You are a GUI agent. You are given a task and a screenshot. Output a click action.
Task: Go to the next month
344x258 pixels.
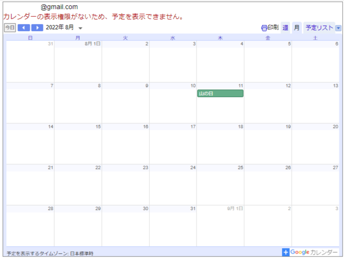coord(37,28)
